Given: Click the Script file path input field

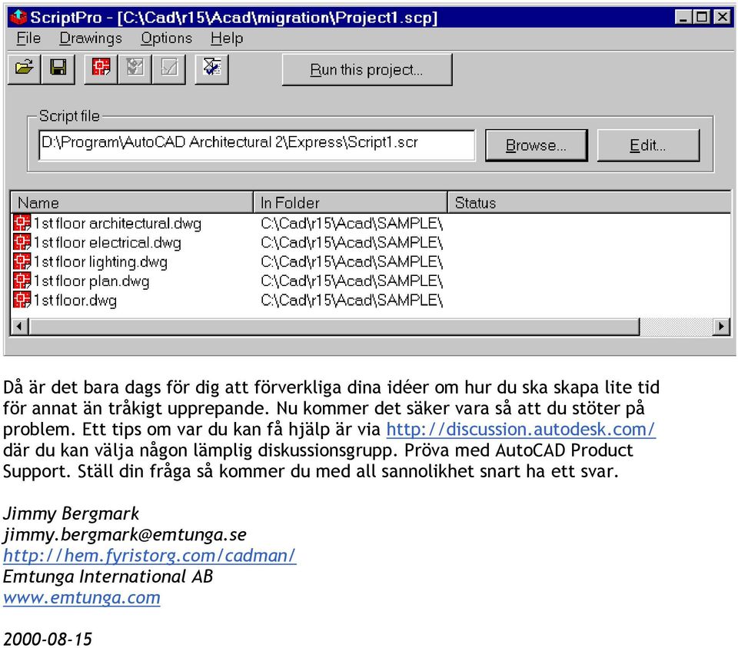Looking at the screenshot, I should click(x=257, y=145).
